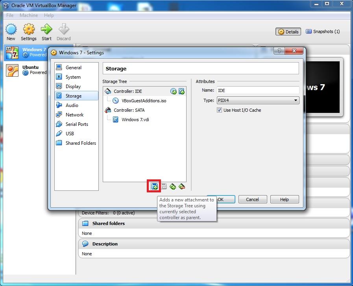Click the add optical drive icon next to Controller IDE
Image resolution: width=353 pixels, height=286 pixels.
coord(173,91)
